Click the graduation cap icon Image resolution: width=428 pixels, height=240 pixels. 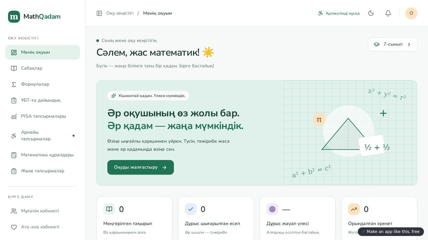pyautogui.click(x=377, y=44)
